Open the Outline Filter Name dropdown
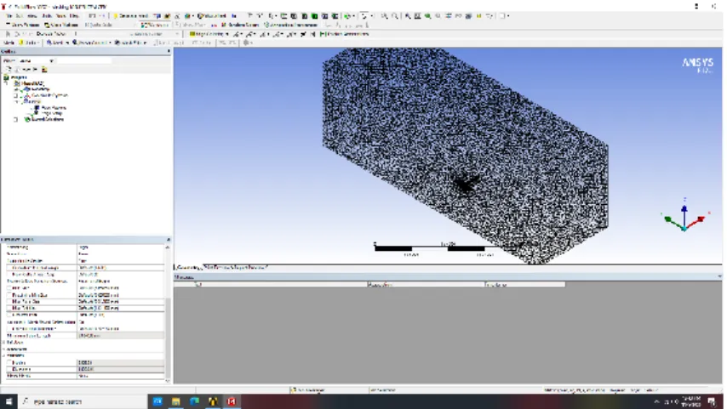 (37, 60)
